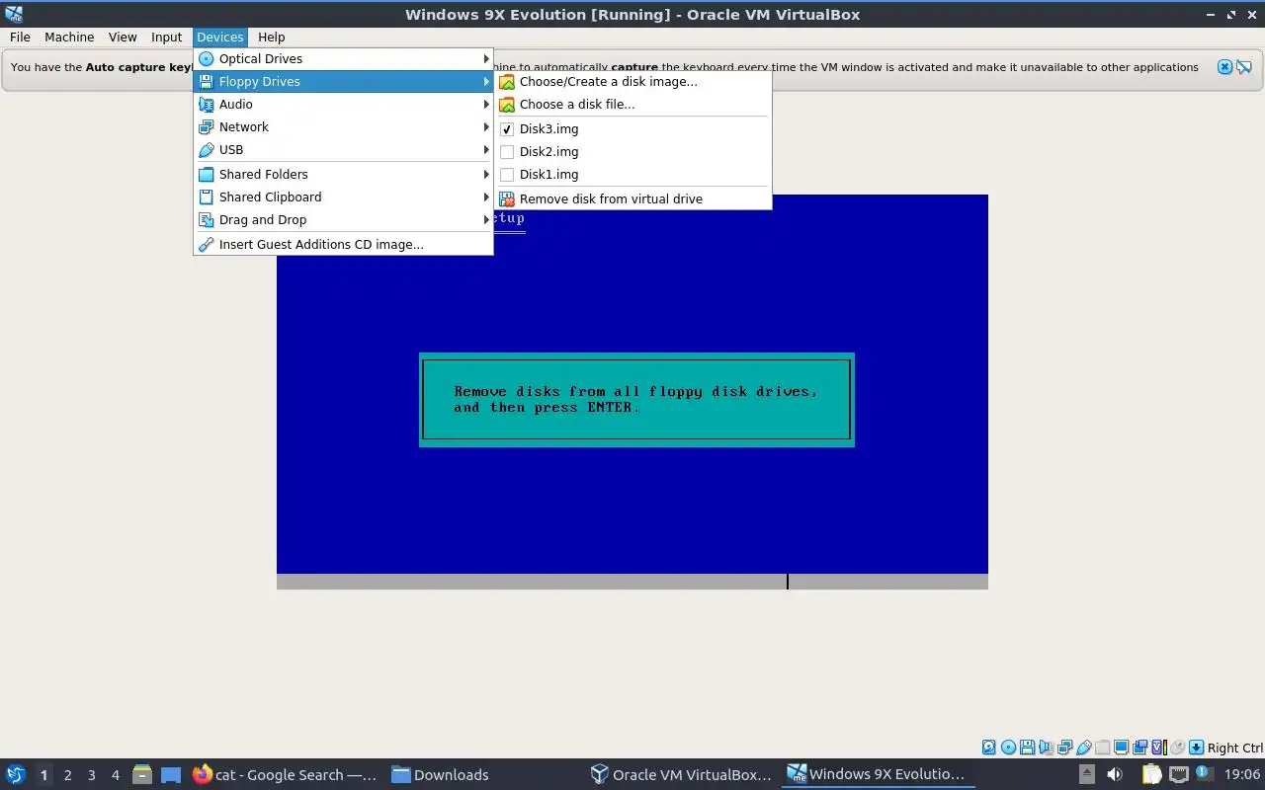The height and width of the screenshot is (790, 1265).
Task: Open the window menu in title bar
Action: pos(14,14)
